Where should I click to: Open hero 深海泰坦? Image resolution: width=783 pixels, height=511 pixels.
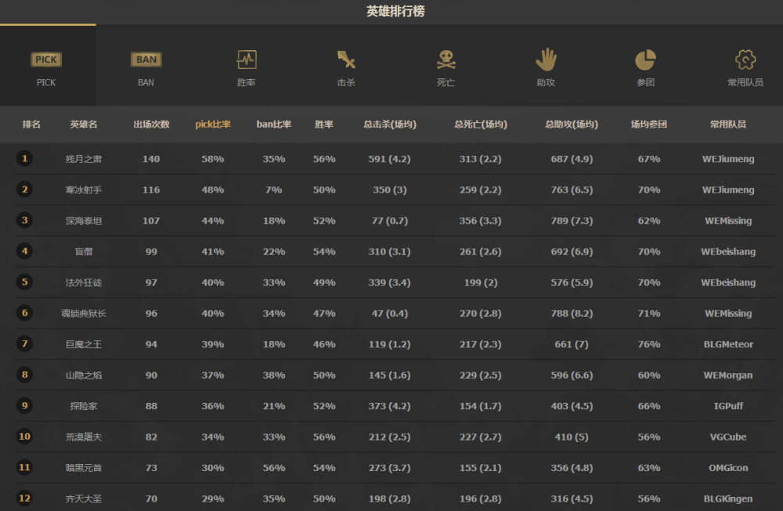(x=84, y=221)
